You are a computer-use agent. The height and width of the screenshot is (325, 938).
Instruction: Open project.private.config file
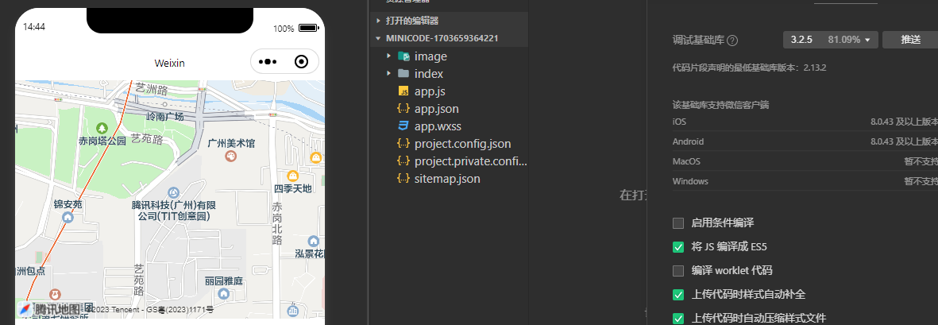coord(470,161)
